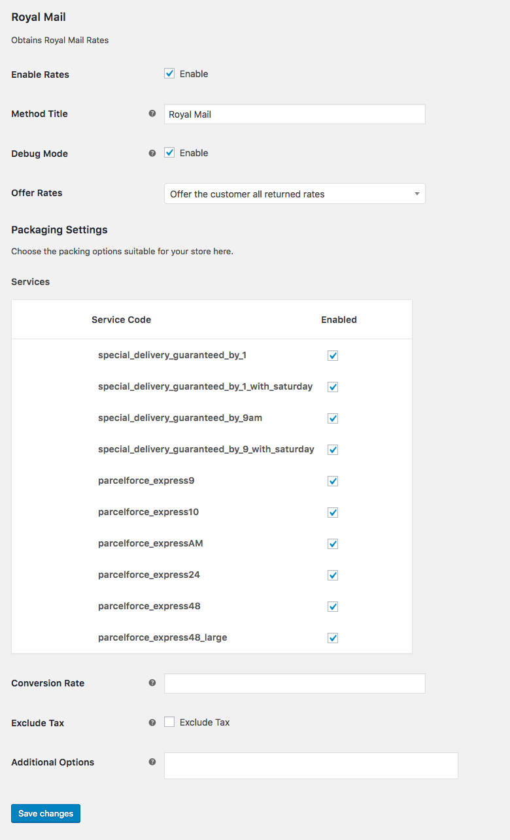Click the Additional Options text box
Screen dimensions: 510x840
coord(311,765)
